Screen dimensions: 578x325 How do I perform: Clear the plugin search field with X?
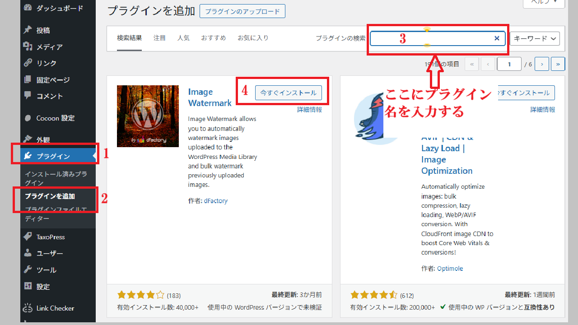point(497,38)
